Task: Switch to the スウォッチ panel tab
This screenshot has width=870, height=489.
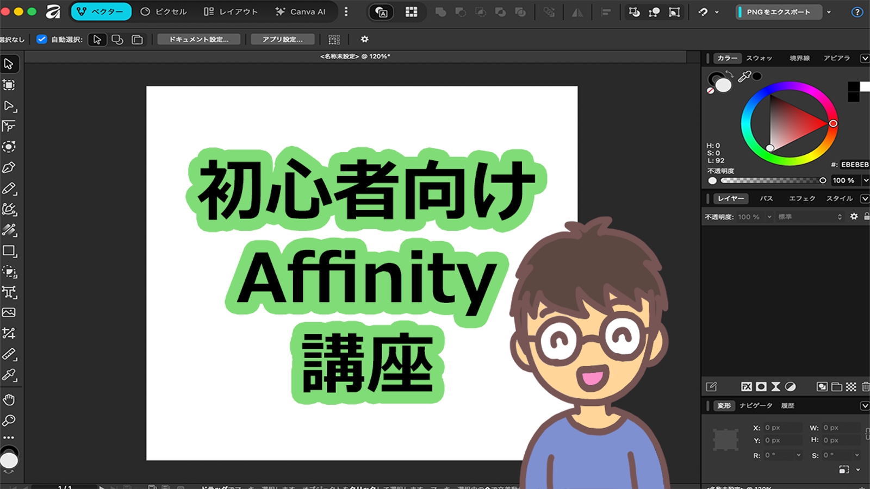Action: [x=759, y=58]
